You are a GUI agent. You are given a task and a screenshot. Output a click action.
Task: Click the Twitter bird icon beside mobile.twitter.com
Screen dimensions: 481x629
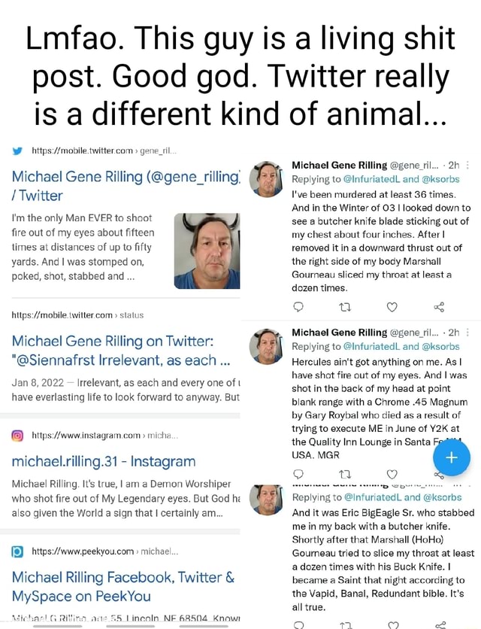(x=17, y=150)
